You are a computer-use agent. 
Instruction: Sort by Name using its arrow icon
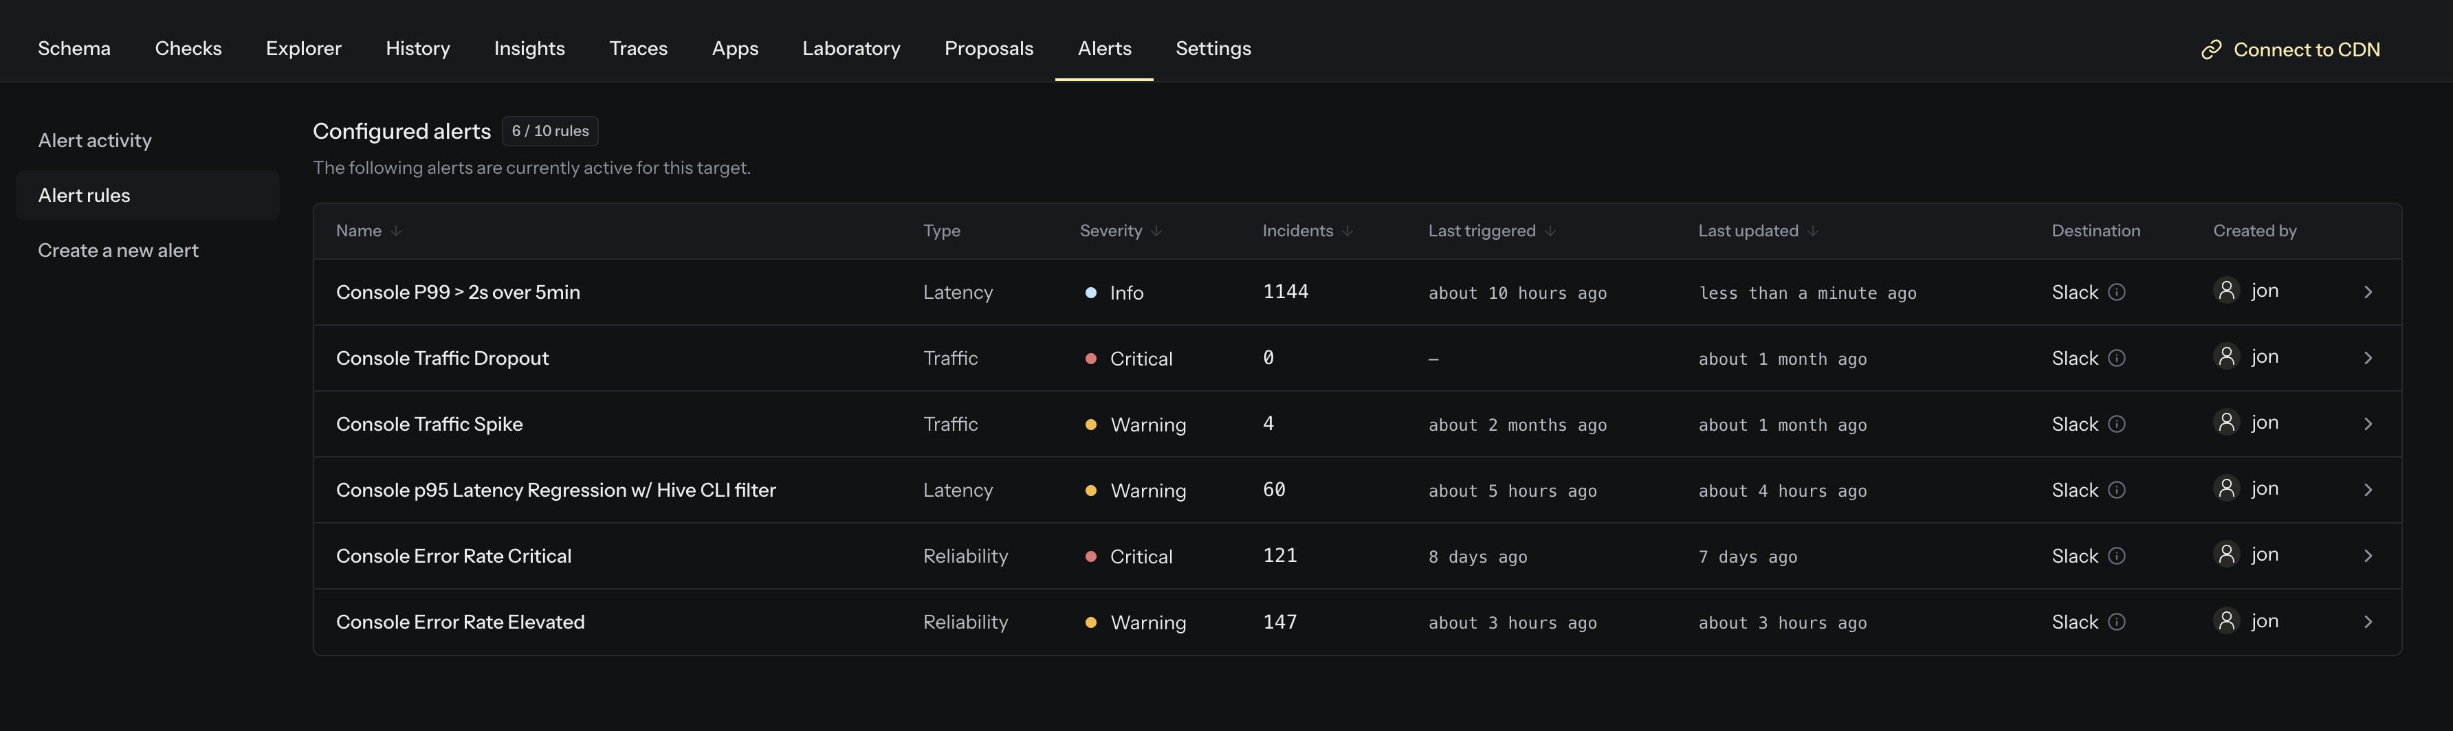396,232
